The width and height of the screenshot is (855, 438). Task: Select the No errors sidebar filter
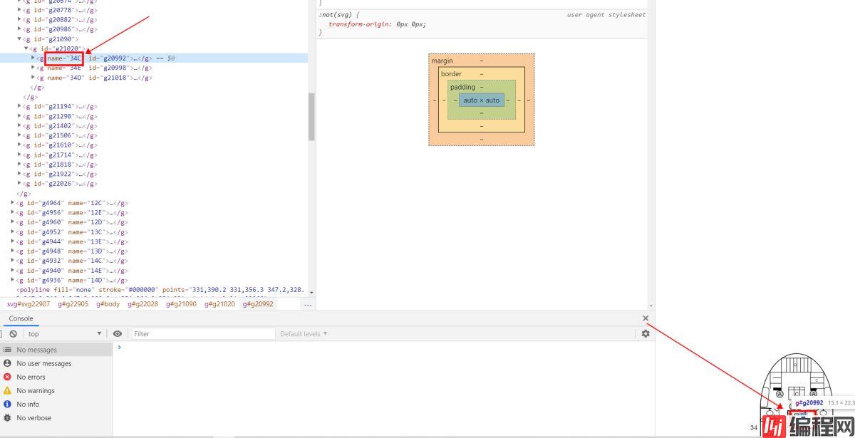coord(31,377)
